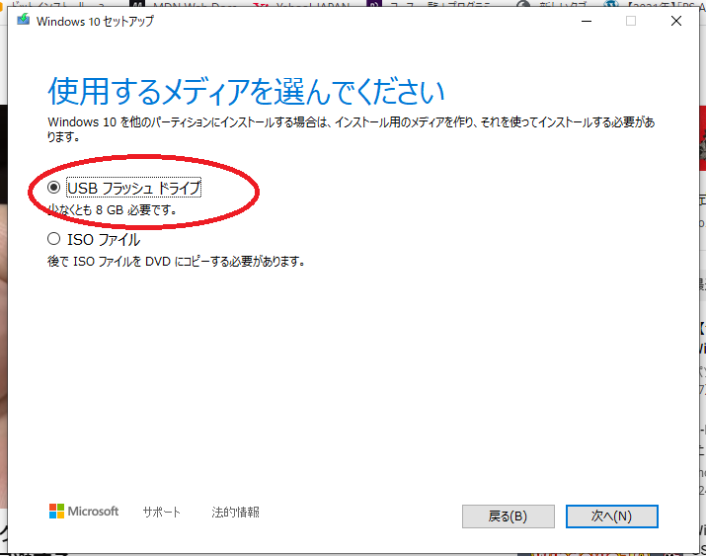Click the 次へ(N) button
Image resolution: width=706 pixels, height=556 pixels.
click(611, 516)
